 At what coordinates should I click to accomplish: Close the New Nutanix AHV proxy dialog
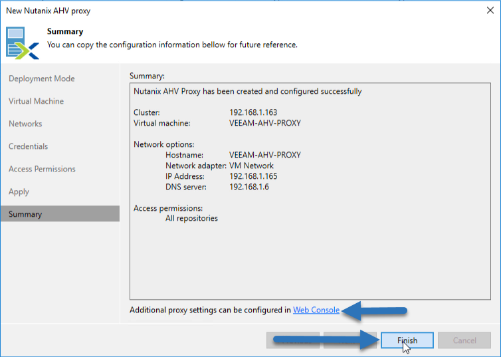pyautogui.click(x=490, y=10)
